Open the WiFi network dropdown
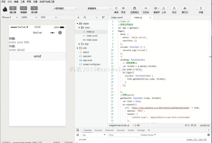The height and width of the screenshot is (143, 212). [x=48, y=17]
